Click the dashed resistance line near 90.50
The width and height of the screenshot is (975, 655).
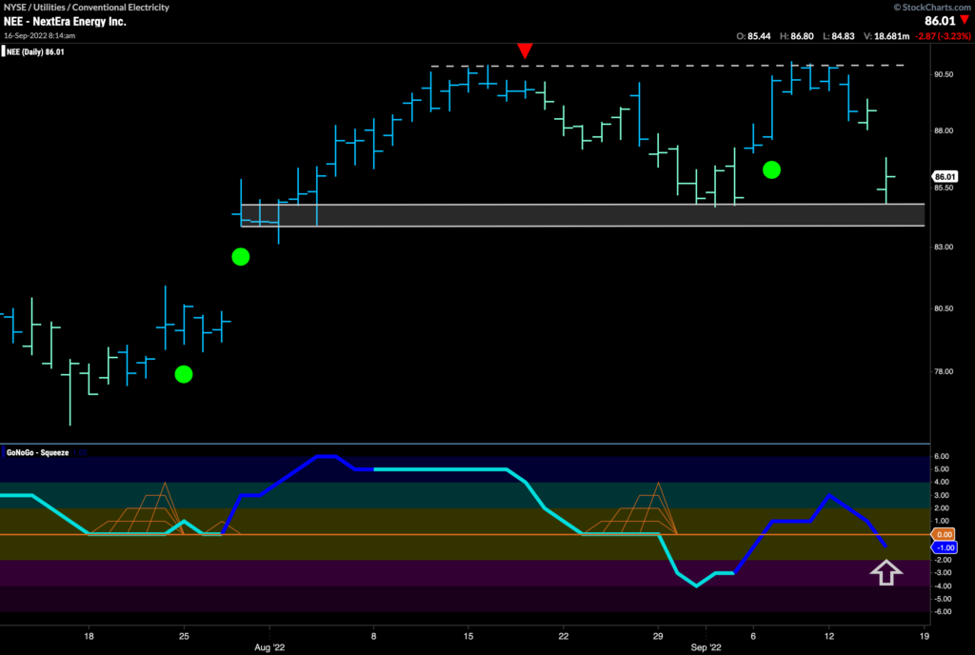point(667,66)
